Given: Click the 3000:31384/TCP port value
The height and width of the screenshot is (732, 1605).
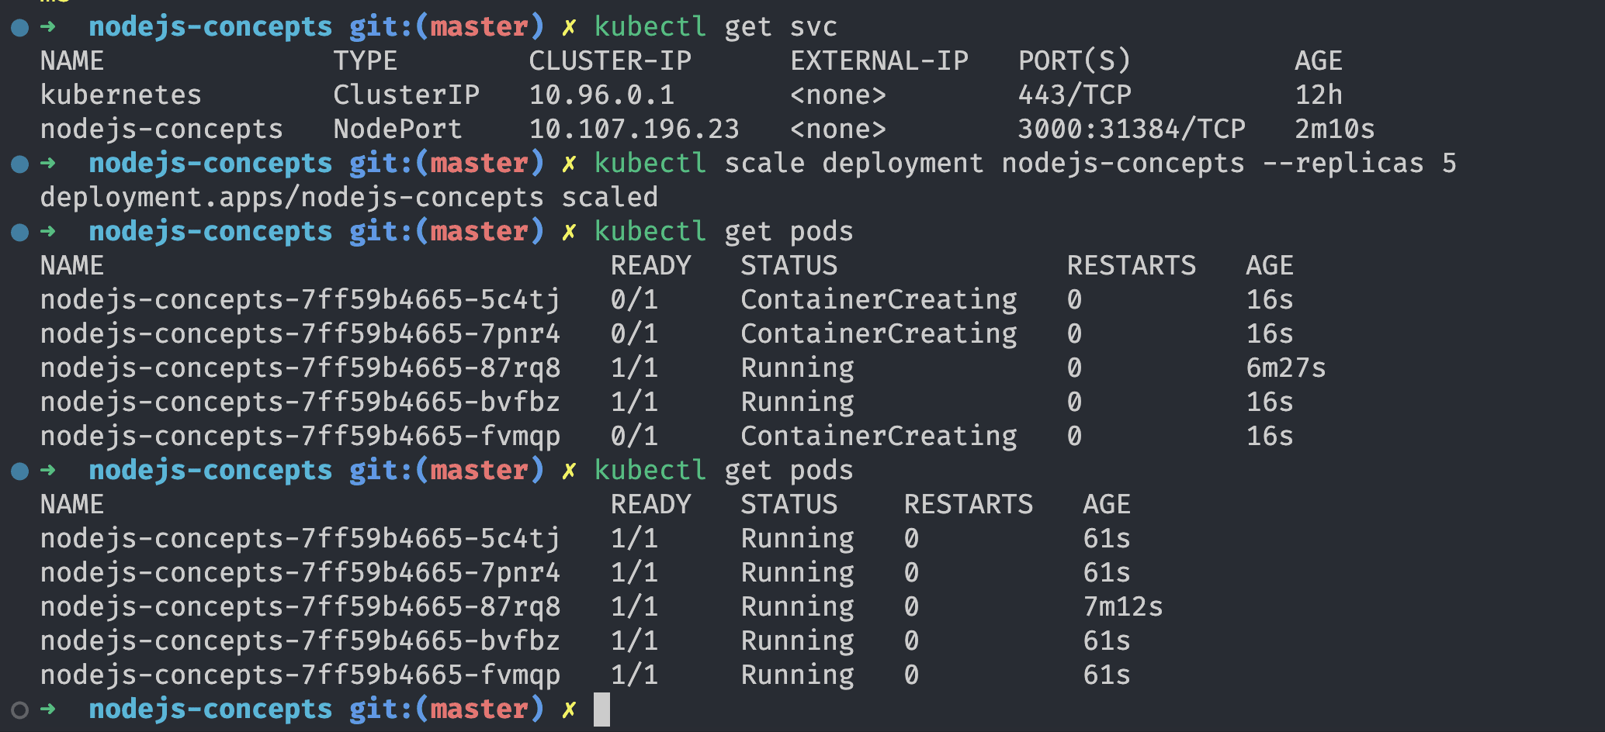Looking at the screenshot, I should (x=1132, y=129).
